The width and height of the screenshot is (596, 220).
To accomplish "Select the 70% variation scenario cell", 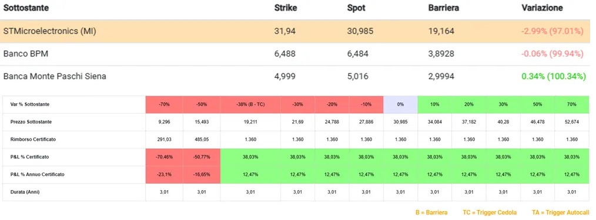I will point(572,104).
